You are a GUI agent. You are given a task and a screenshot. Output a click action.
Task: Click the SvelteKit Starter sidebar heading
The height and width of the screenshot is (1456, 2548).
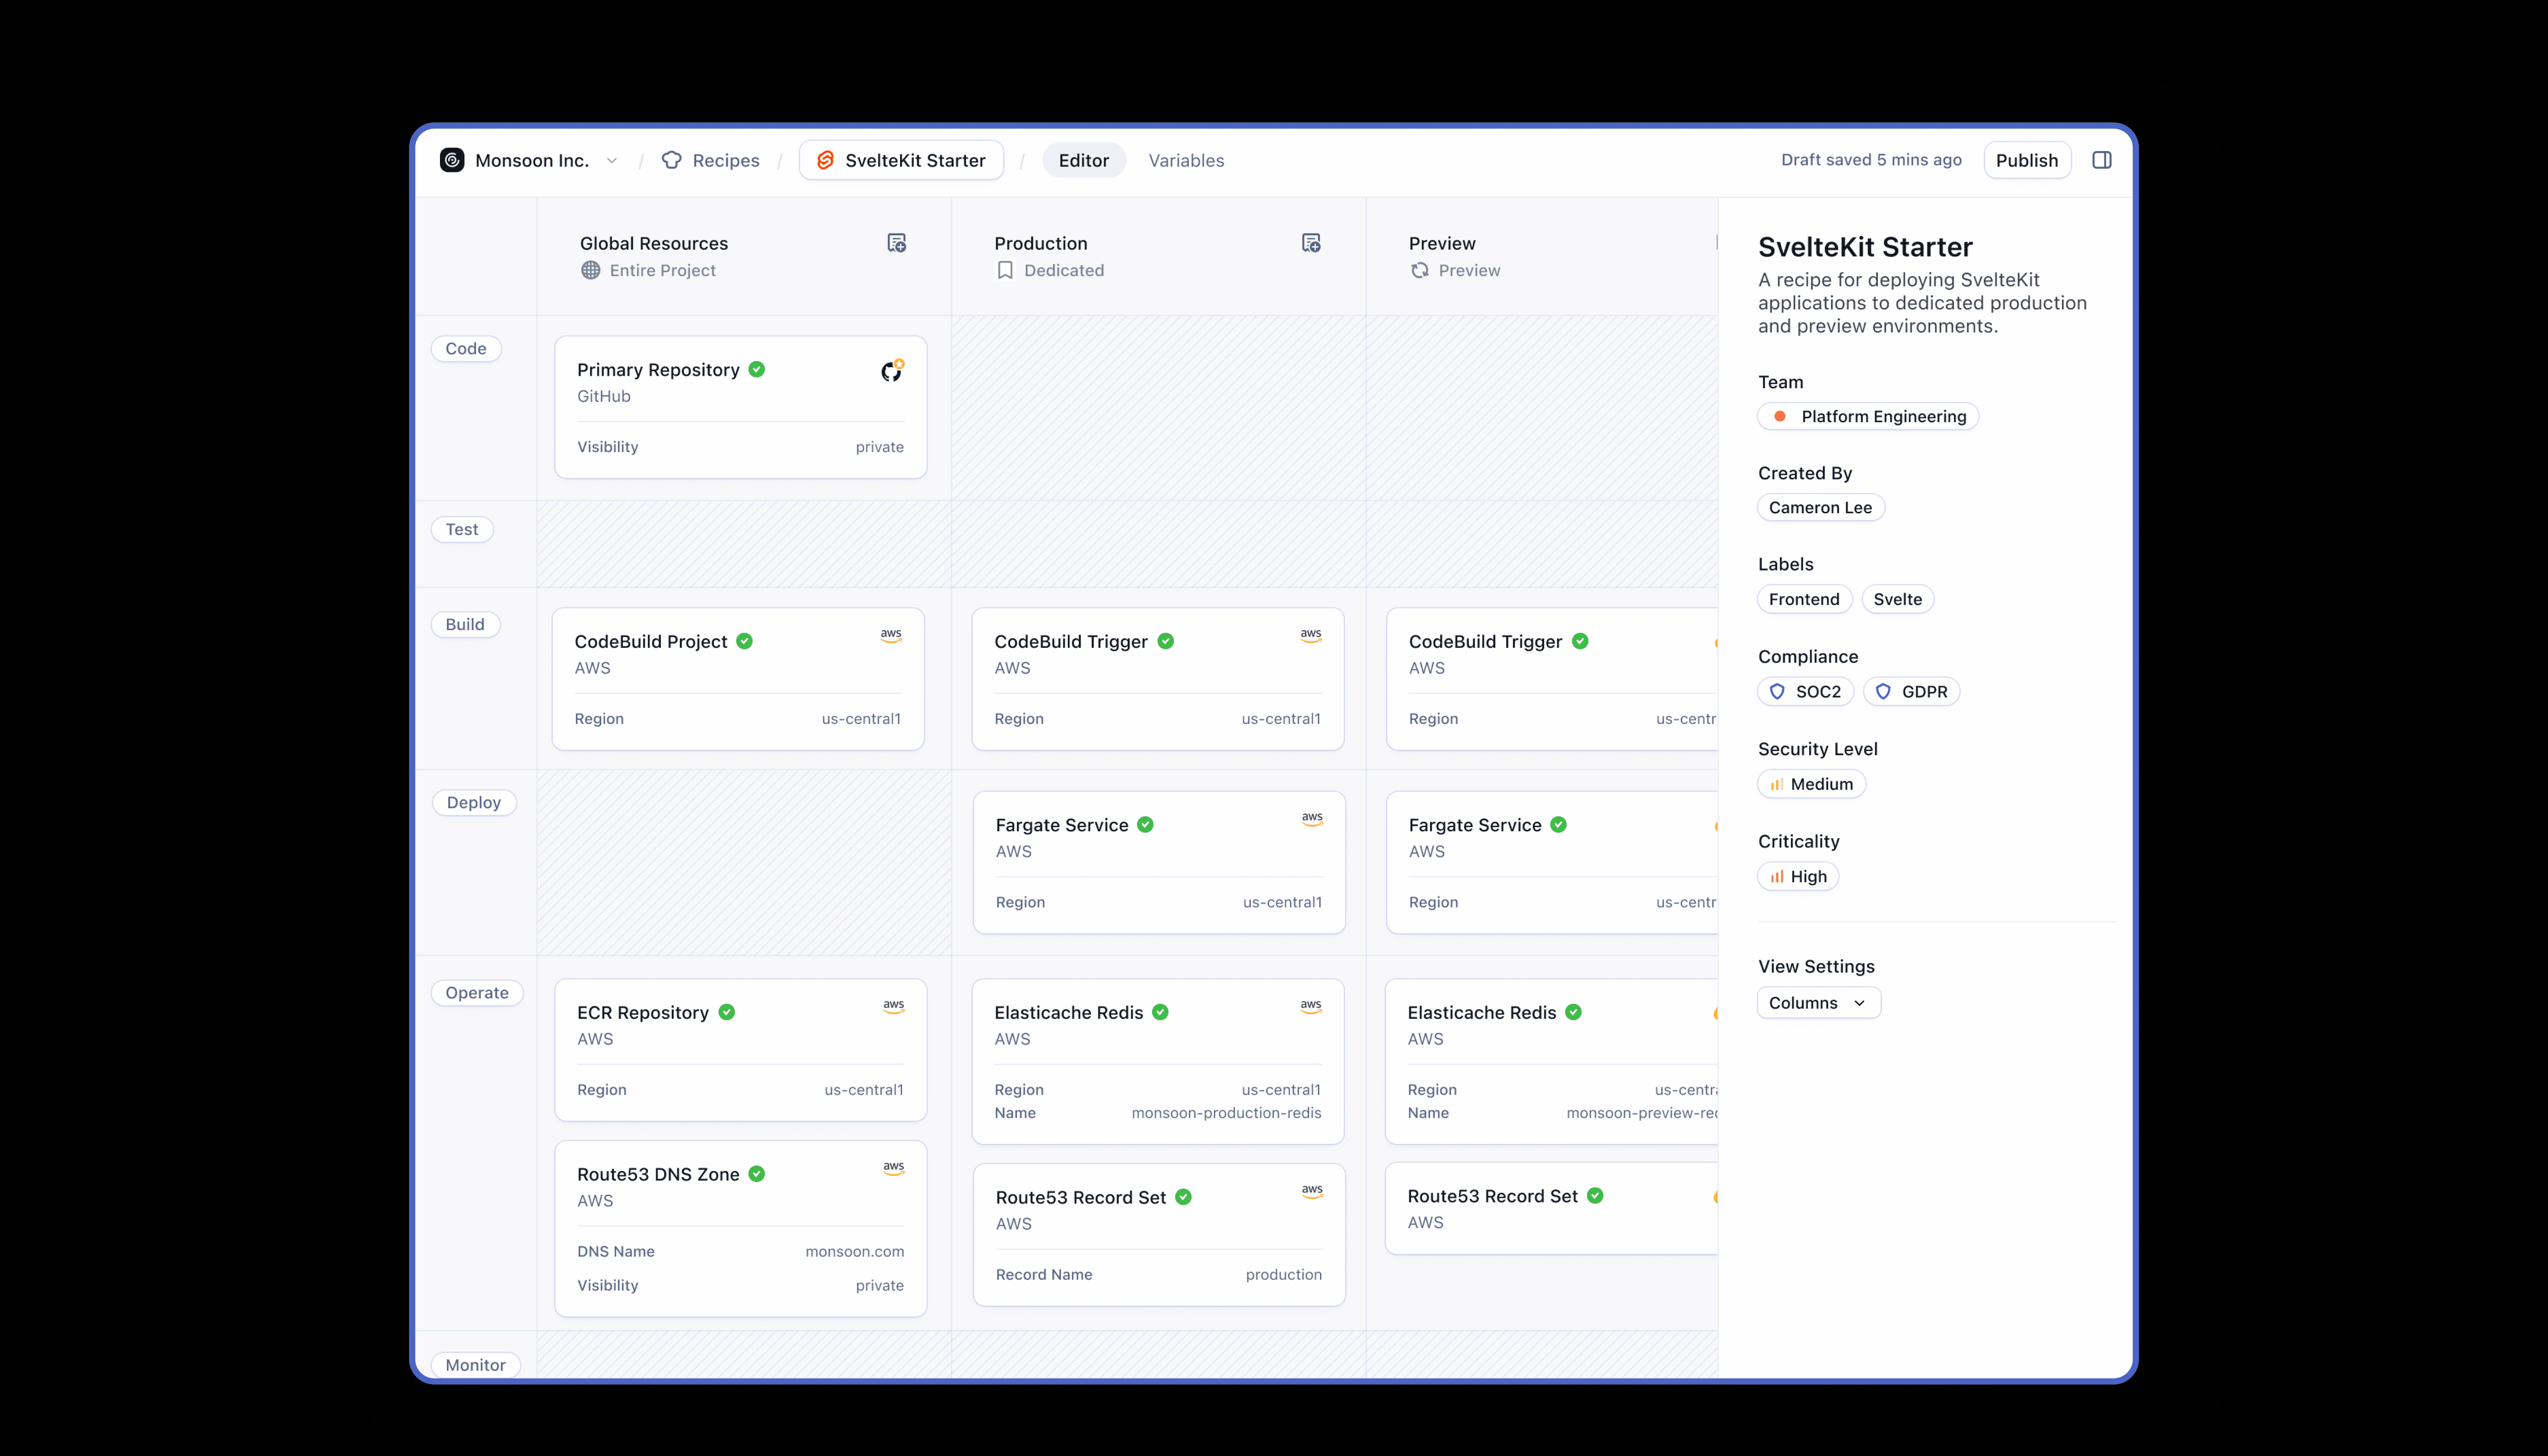click(x=1866, y=247)
